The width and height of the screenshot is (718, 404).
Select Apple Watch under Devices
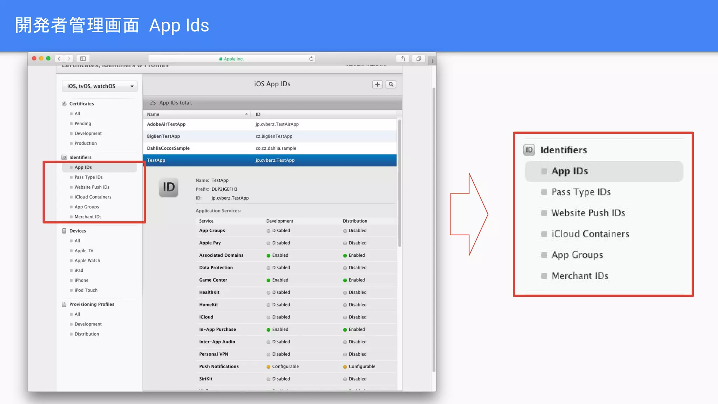click(x=87, y=261)
